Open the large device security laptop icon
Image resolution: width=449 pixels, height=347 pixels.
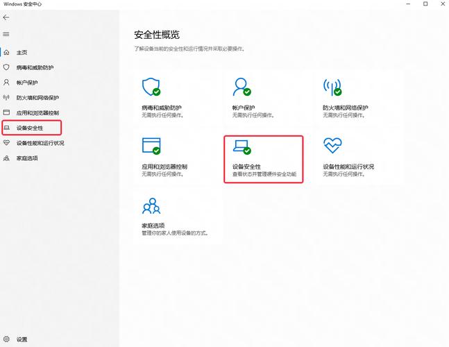point(242,147)
